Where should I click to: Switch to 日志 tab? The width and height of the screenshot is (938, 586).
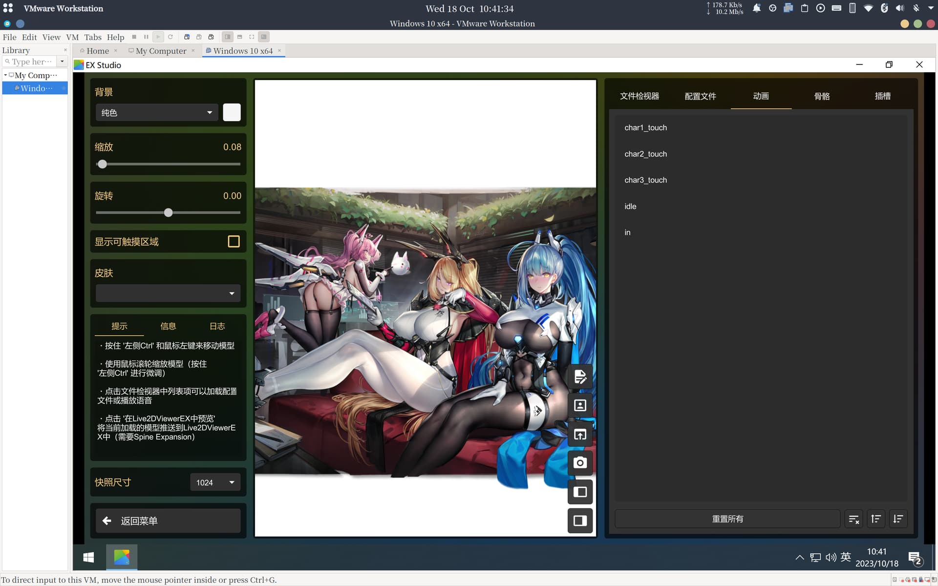click(x=217, y=326)
